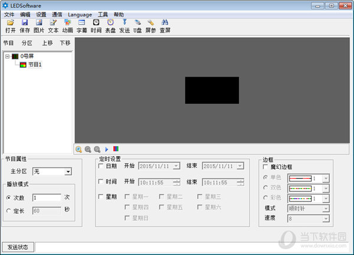Image resolution: width=354 pixels, height=255 pixels.
Task: Click the 发送状态 button
Action: pyautogui.click(x=18, y=247)
